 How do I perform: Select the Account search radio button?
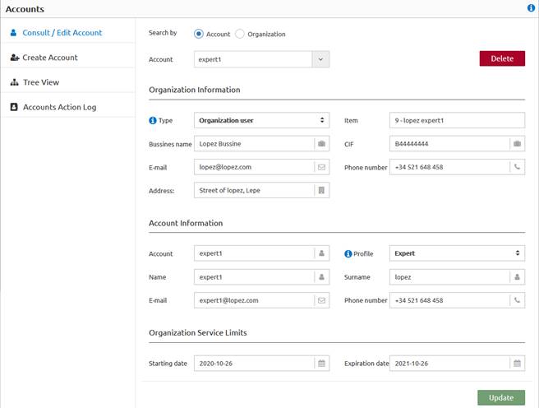199,34
